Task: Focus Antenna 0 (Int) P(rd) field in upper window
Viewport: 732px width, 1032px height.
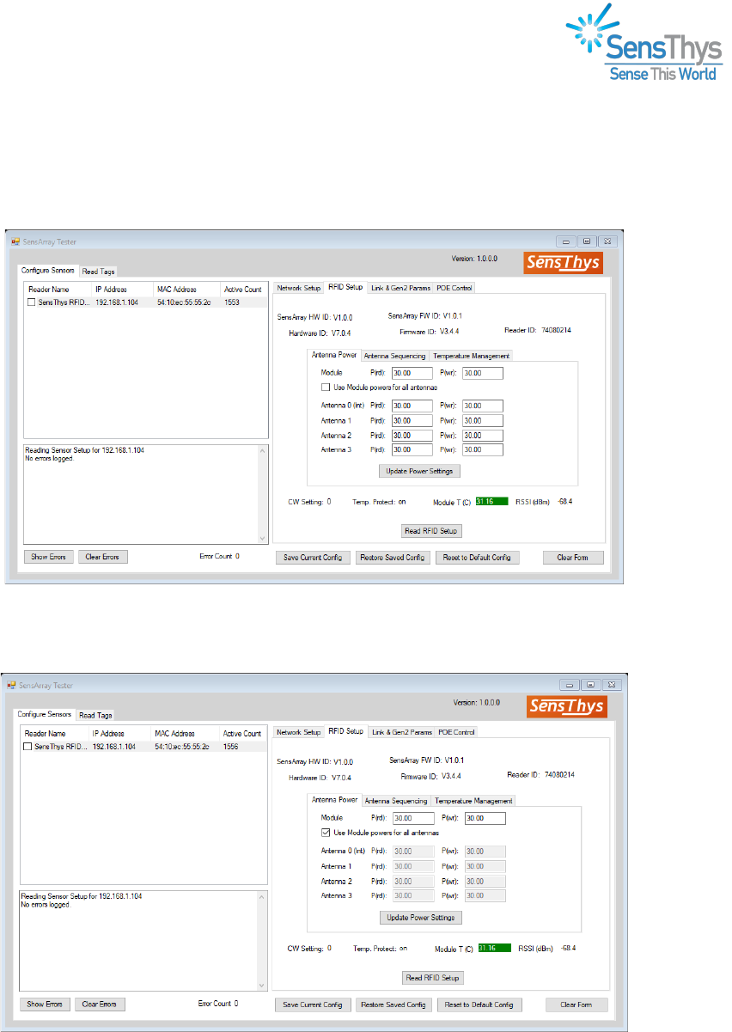Action: [412, 406]
